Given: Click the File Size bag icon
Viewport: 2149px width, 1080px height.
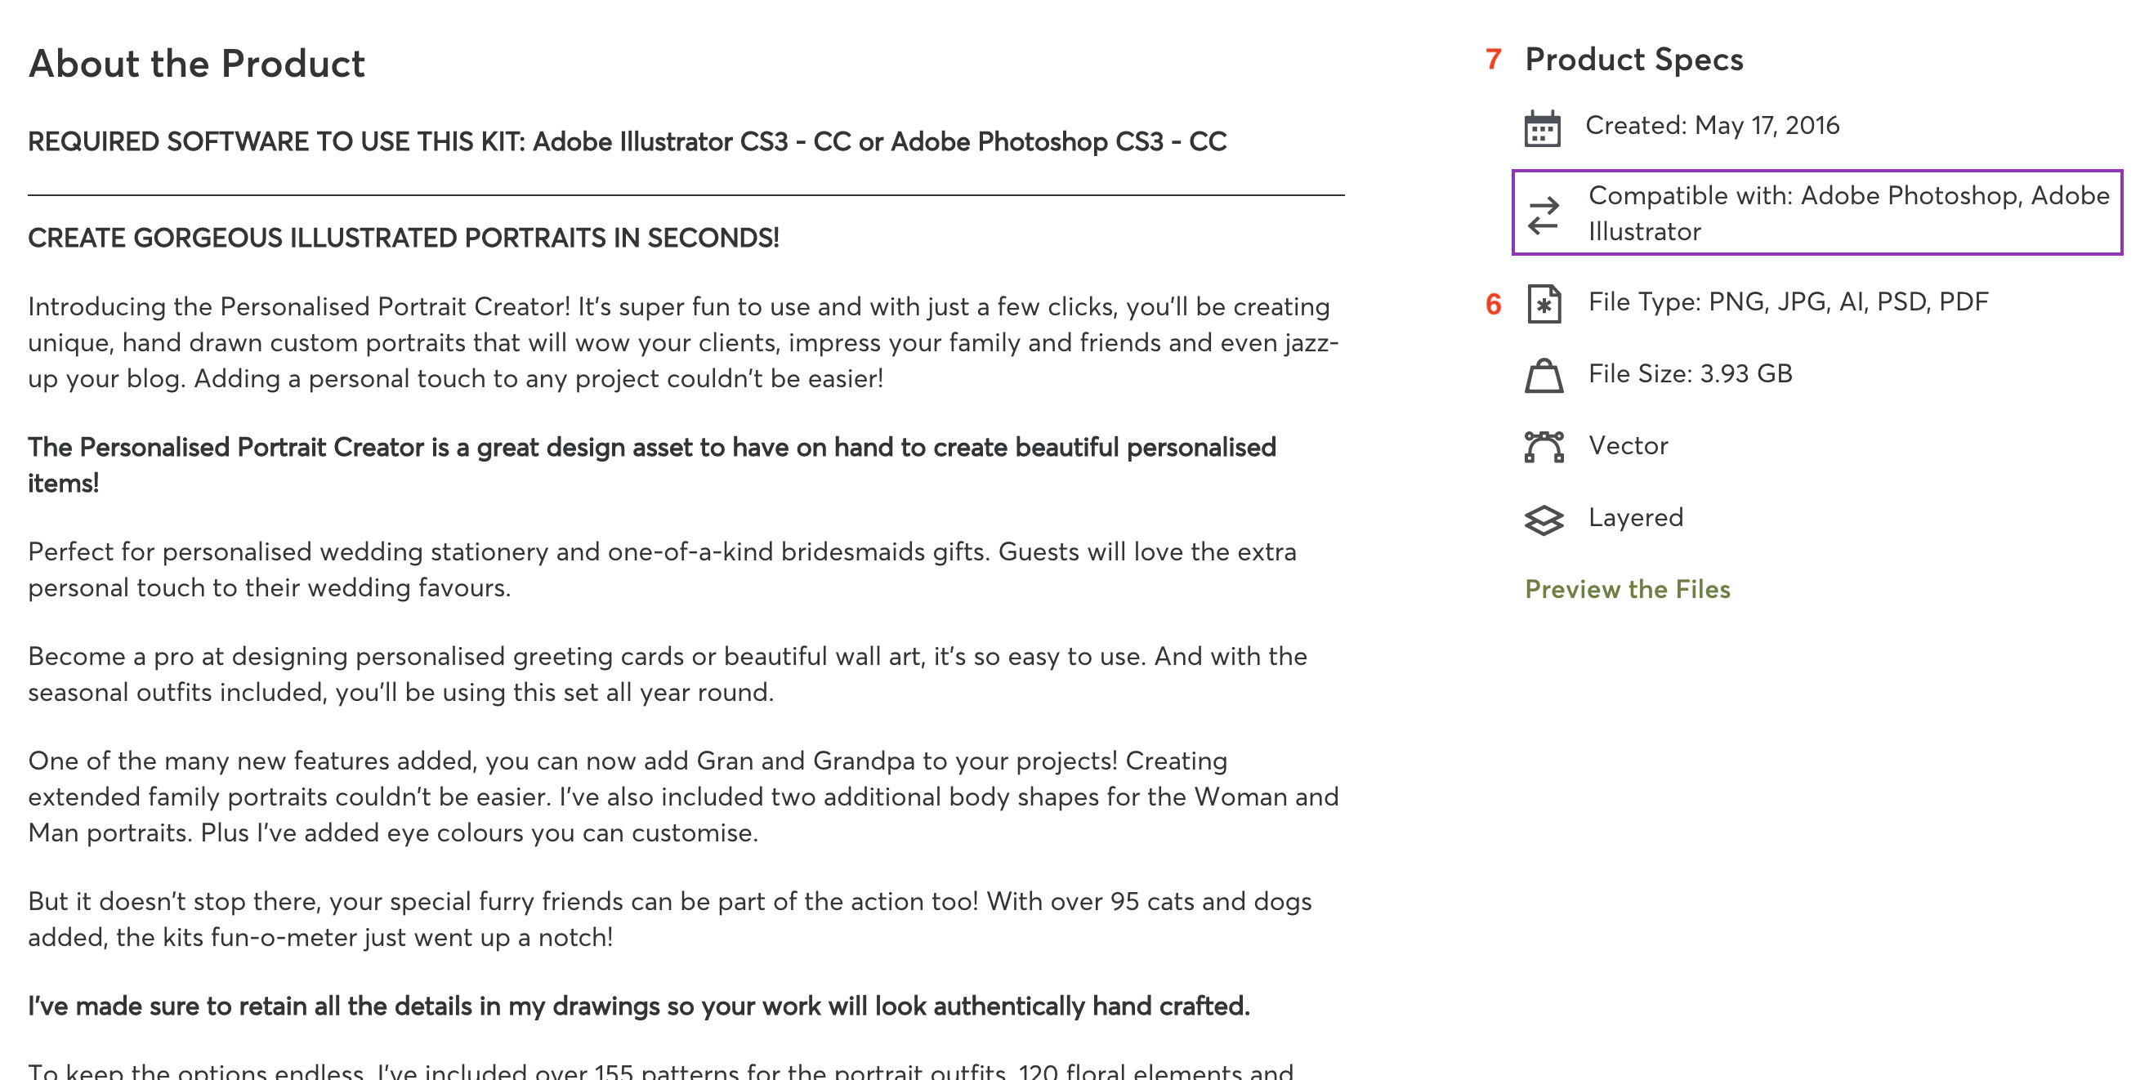Looking at the screenshot, I should [1544, 375].
